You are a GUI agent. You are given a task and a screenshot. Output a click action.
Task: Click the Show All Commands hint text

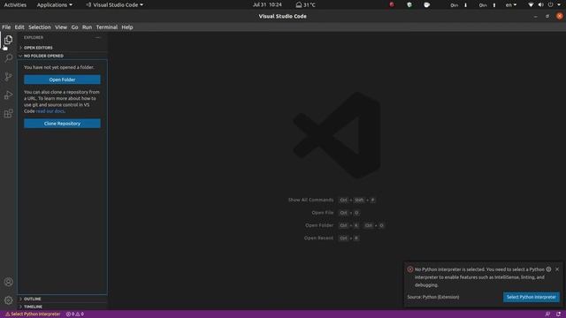coord(310,200)
